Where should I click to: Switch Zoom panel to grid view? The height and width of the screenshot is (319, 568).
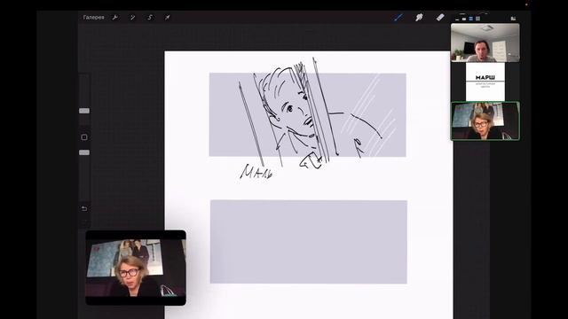pyautogui.click(x=477, y=19)
